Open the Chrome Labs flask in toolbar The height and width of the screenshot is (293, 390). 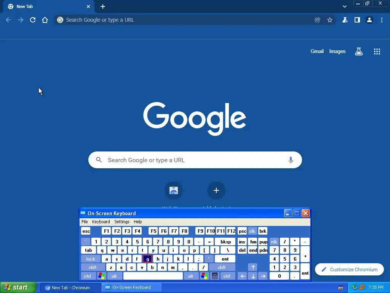click(345, 20)
